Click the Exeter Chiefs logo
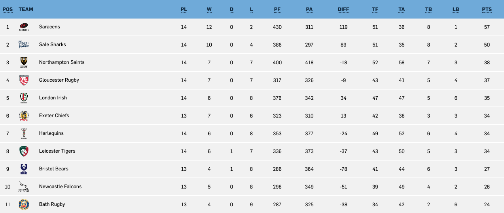 [x=24, y=116]
